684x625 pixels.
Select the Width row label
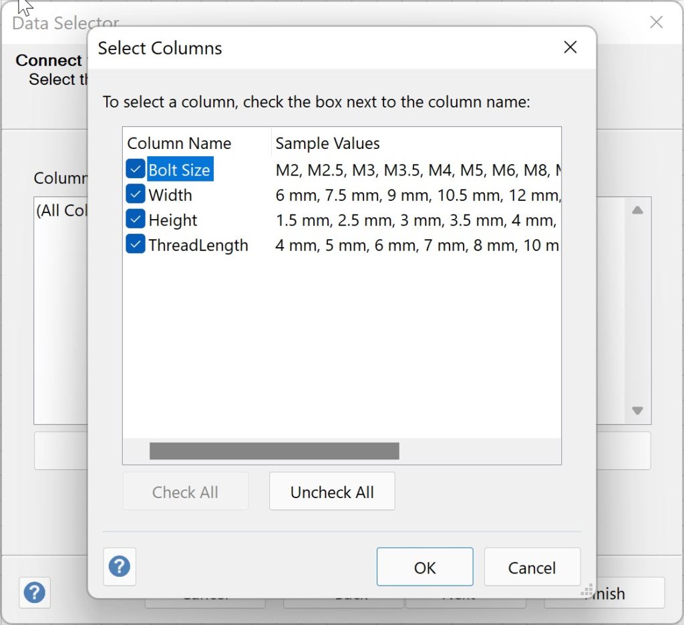click(x=170, y=195)
